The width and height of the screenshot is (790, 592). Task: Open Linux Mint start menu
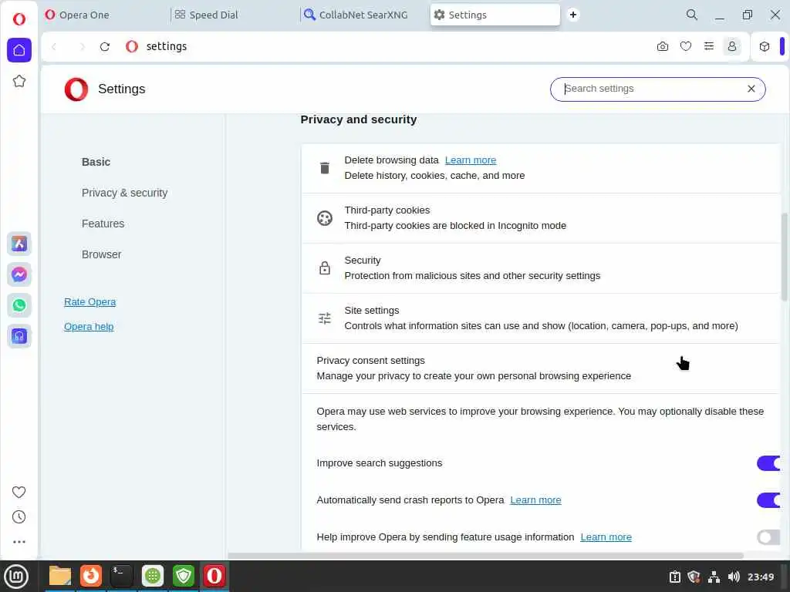tap(16, 577)
